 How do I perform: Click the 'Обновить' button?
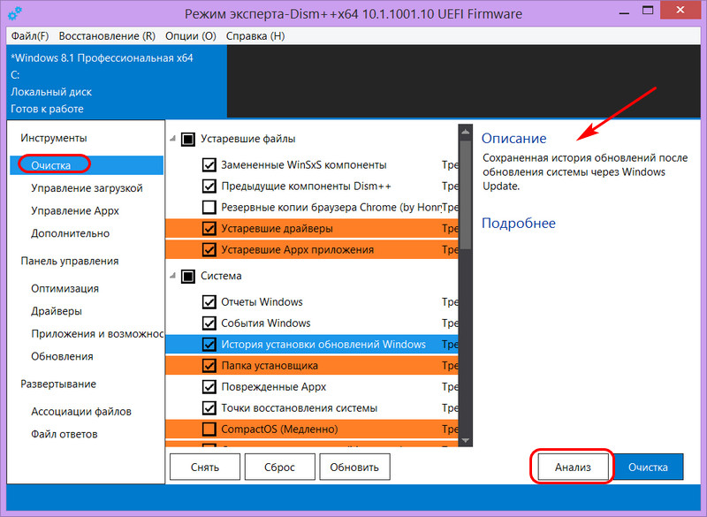(354, 467)
